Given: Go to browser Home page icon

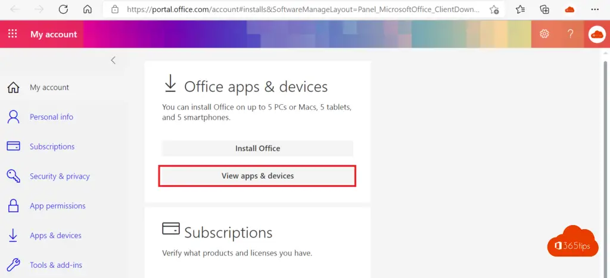Looking at the screenshot, I should coord(88,9).
